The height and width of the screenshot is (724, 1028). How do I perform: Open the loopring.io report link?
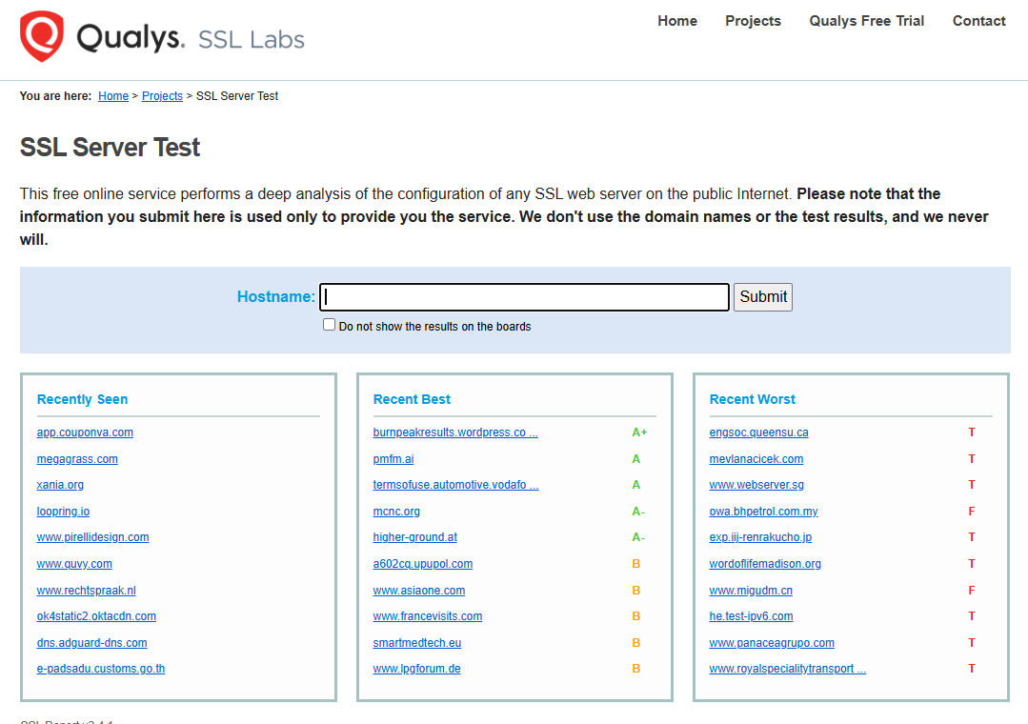pos(63,512)
